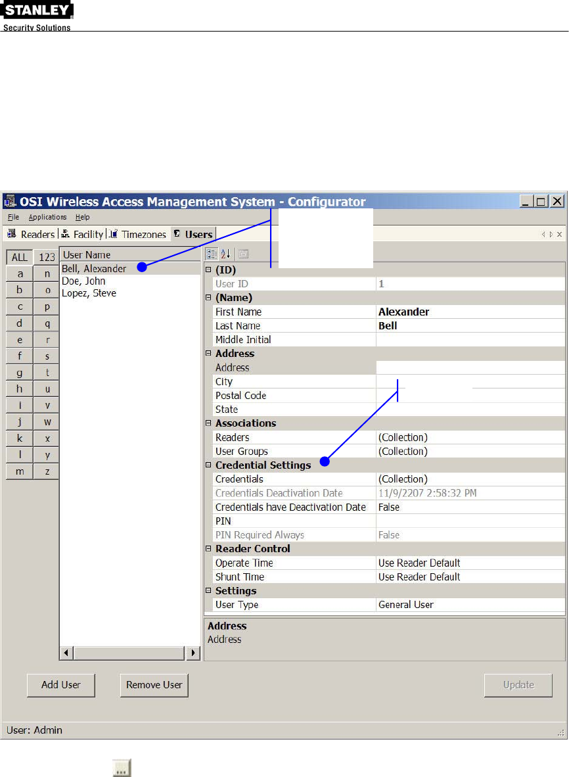The width and height of the screenshot is (569, 777).
Task: Open the Timezones tab
Action: pos(138,235)
